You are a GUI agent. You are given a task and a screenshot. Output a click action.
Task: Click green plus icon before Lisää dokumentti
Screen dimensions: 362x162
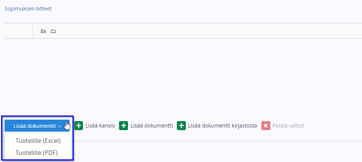tap(124, 126)
